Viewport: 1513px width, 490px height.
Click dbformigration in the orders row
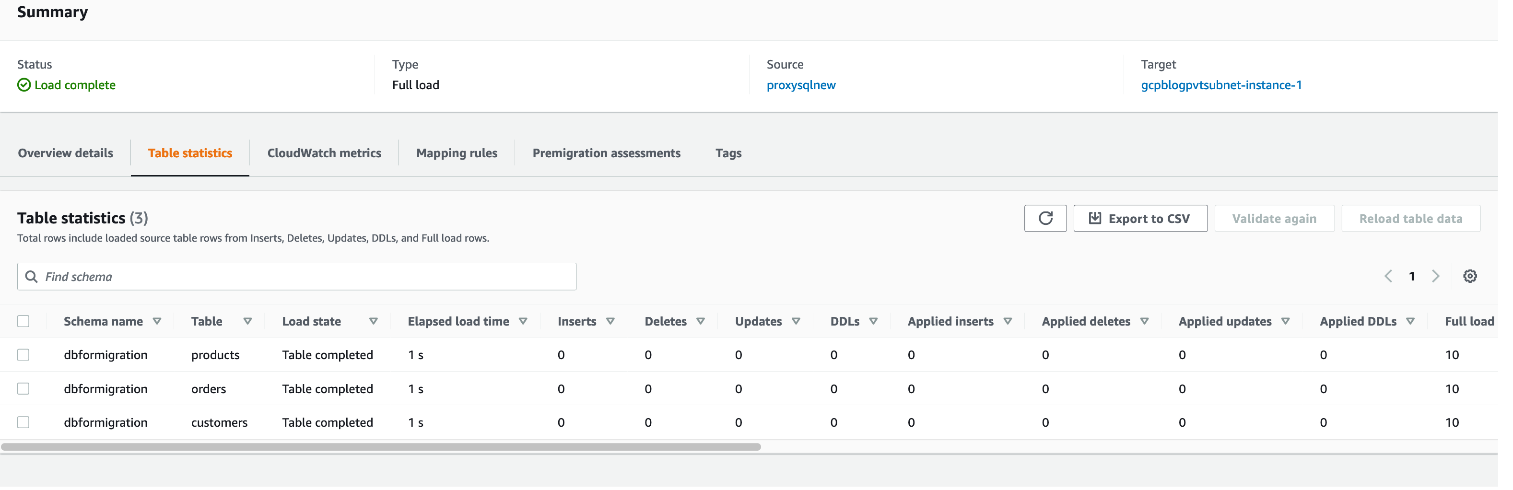click(106, 393)
